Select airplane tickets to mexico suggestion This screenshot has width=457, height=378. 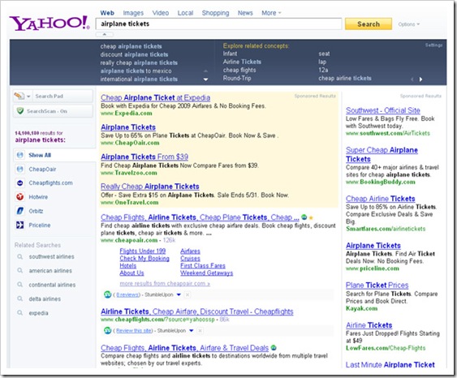(136, 71)
